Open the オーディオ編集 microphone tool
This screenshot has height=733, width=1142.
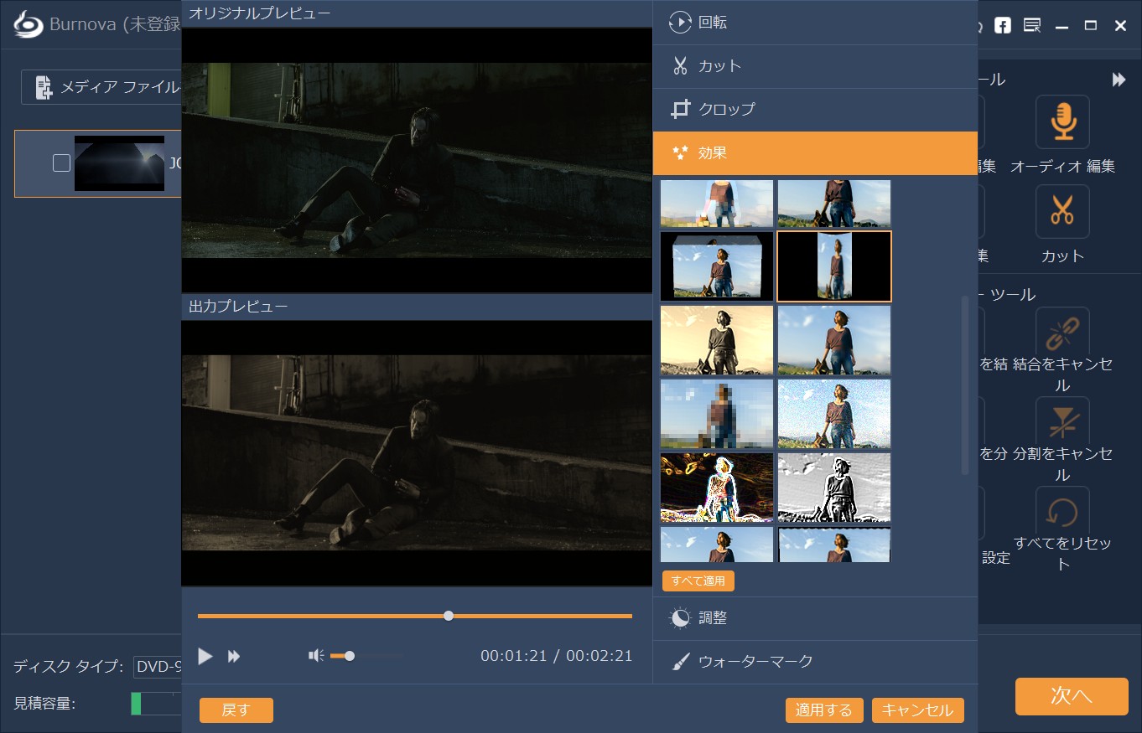coord(1062,122)
